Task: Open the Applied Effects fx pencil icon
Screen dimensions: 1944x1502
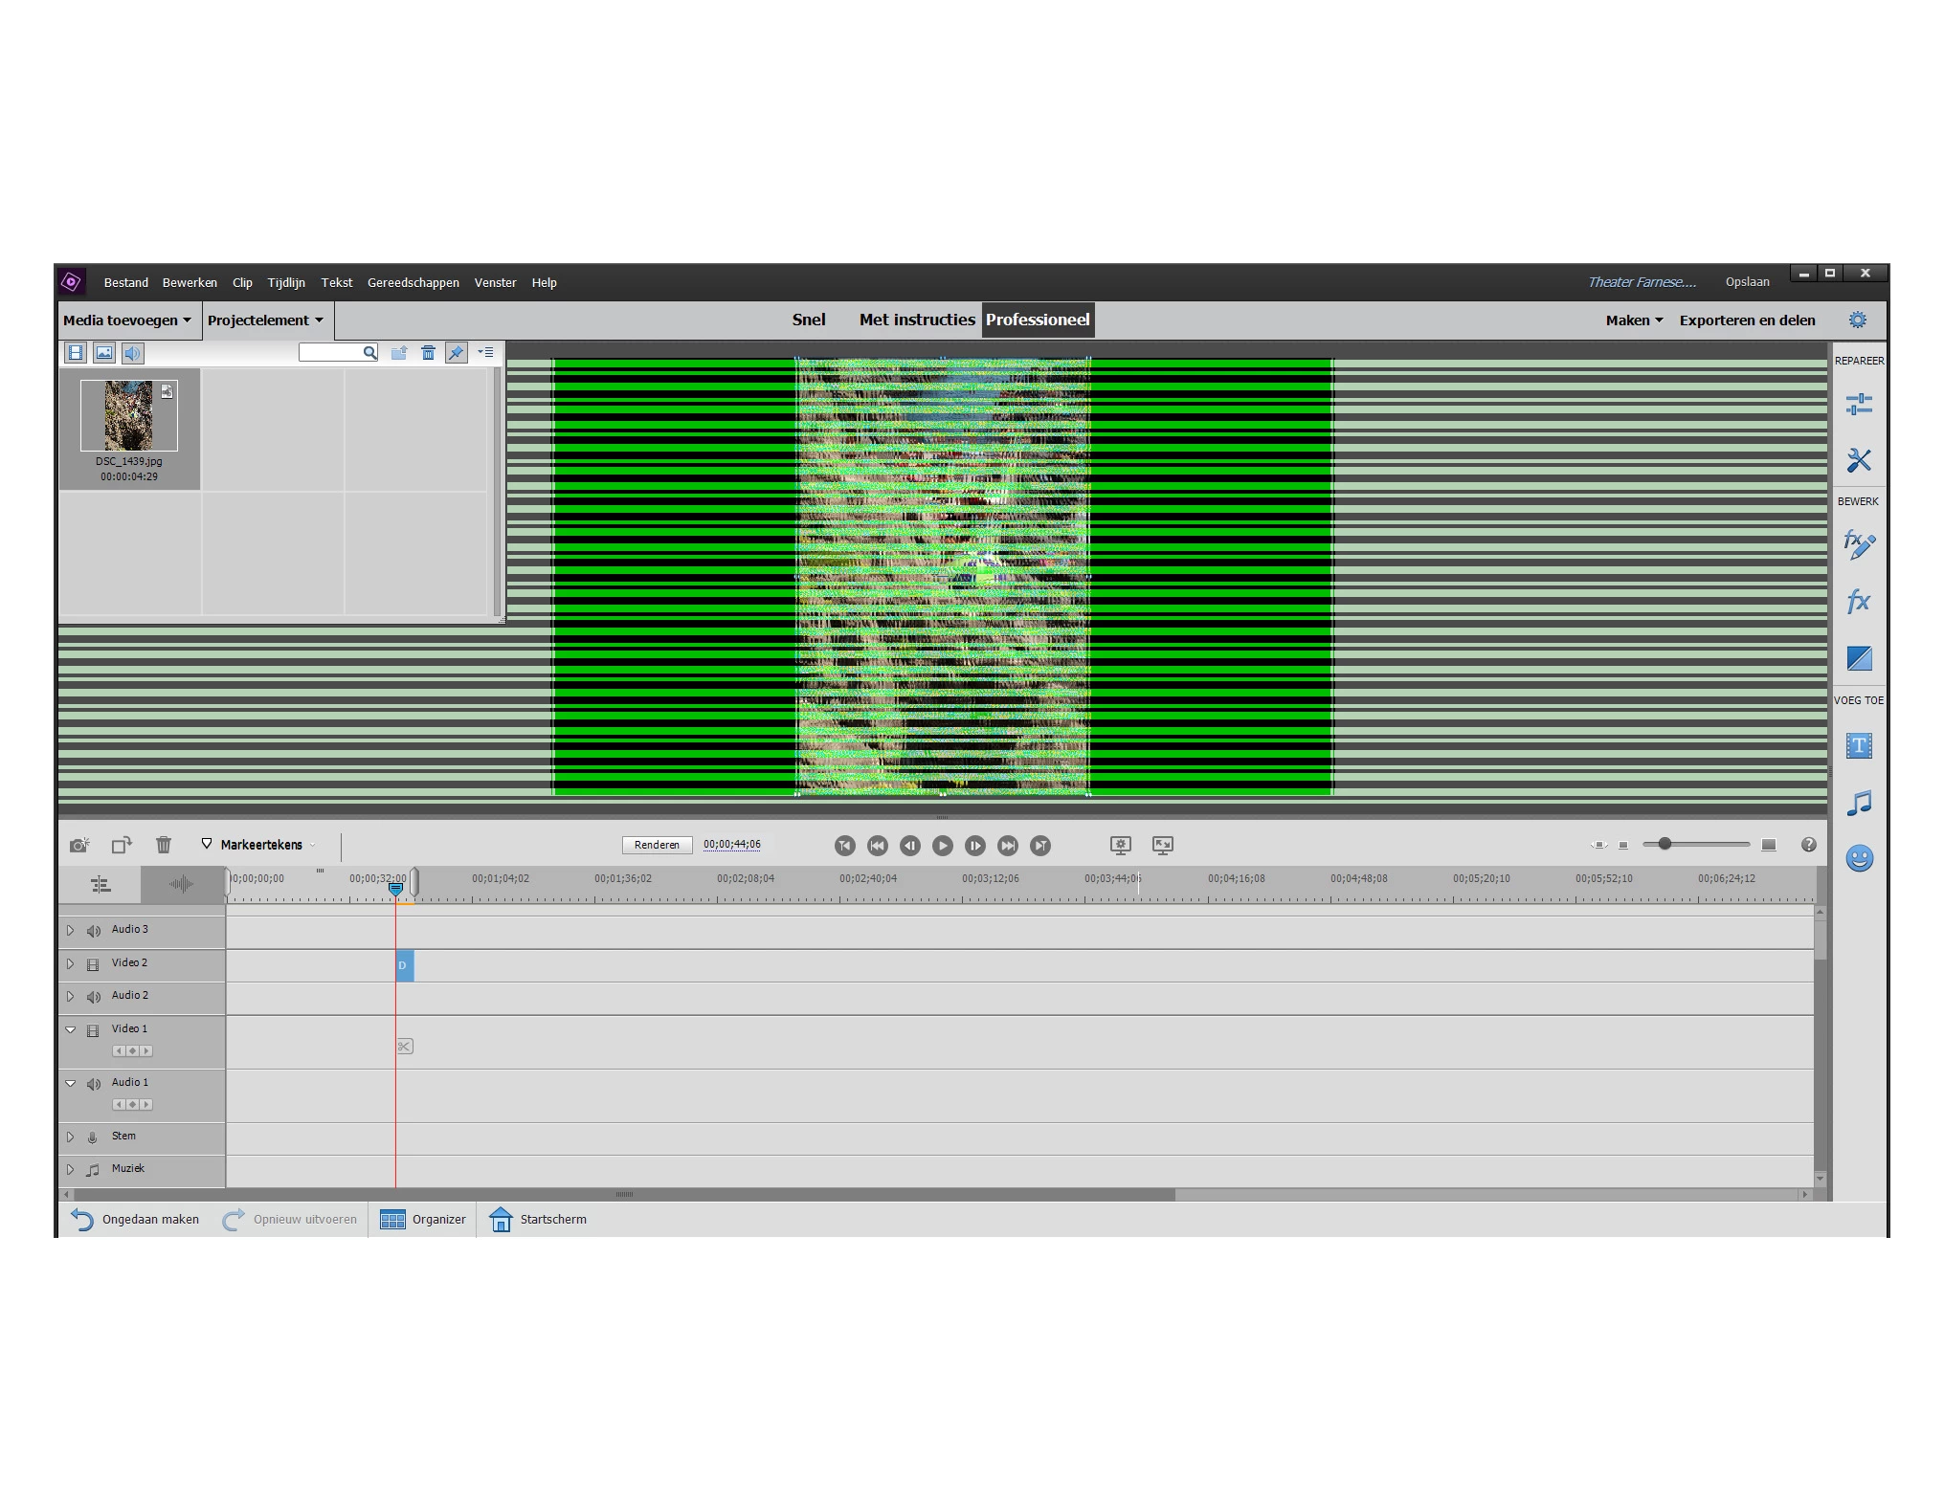Action: click(x=1858, y=544)
